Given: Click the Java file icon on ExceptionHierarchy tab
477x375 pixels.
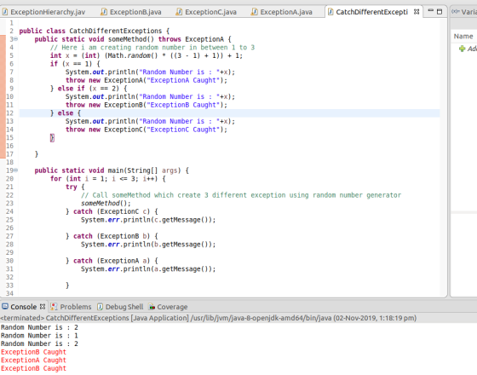Looking at the screenshot, I should click(4, 12).
